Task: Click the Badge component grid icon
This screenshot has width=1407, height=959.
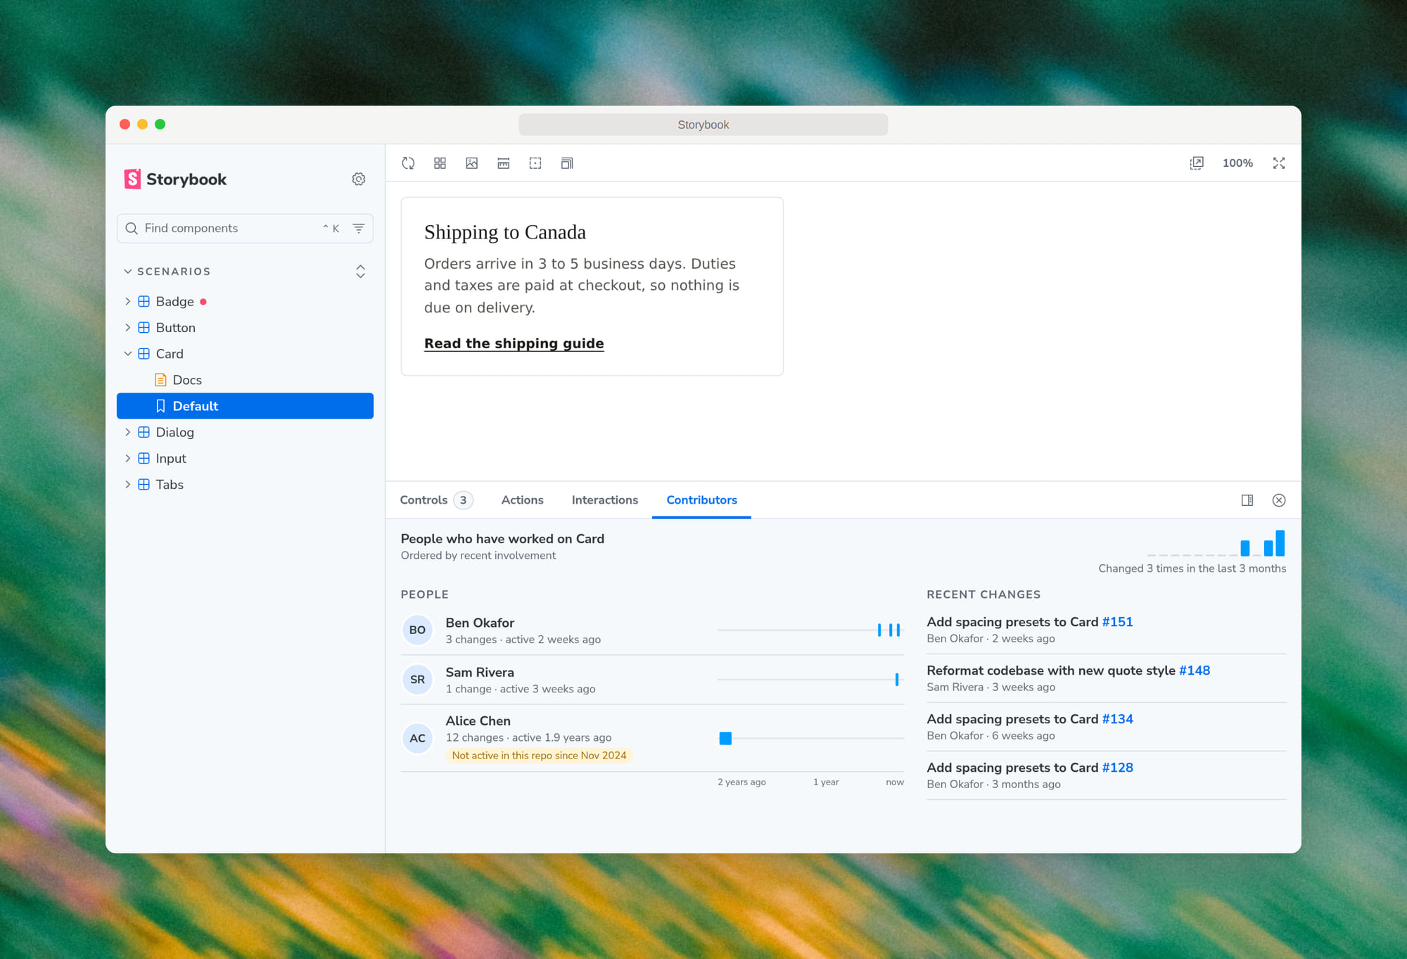Action: point(144,301)
